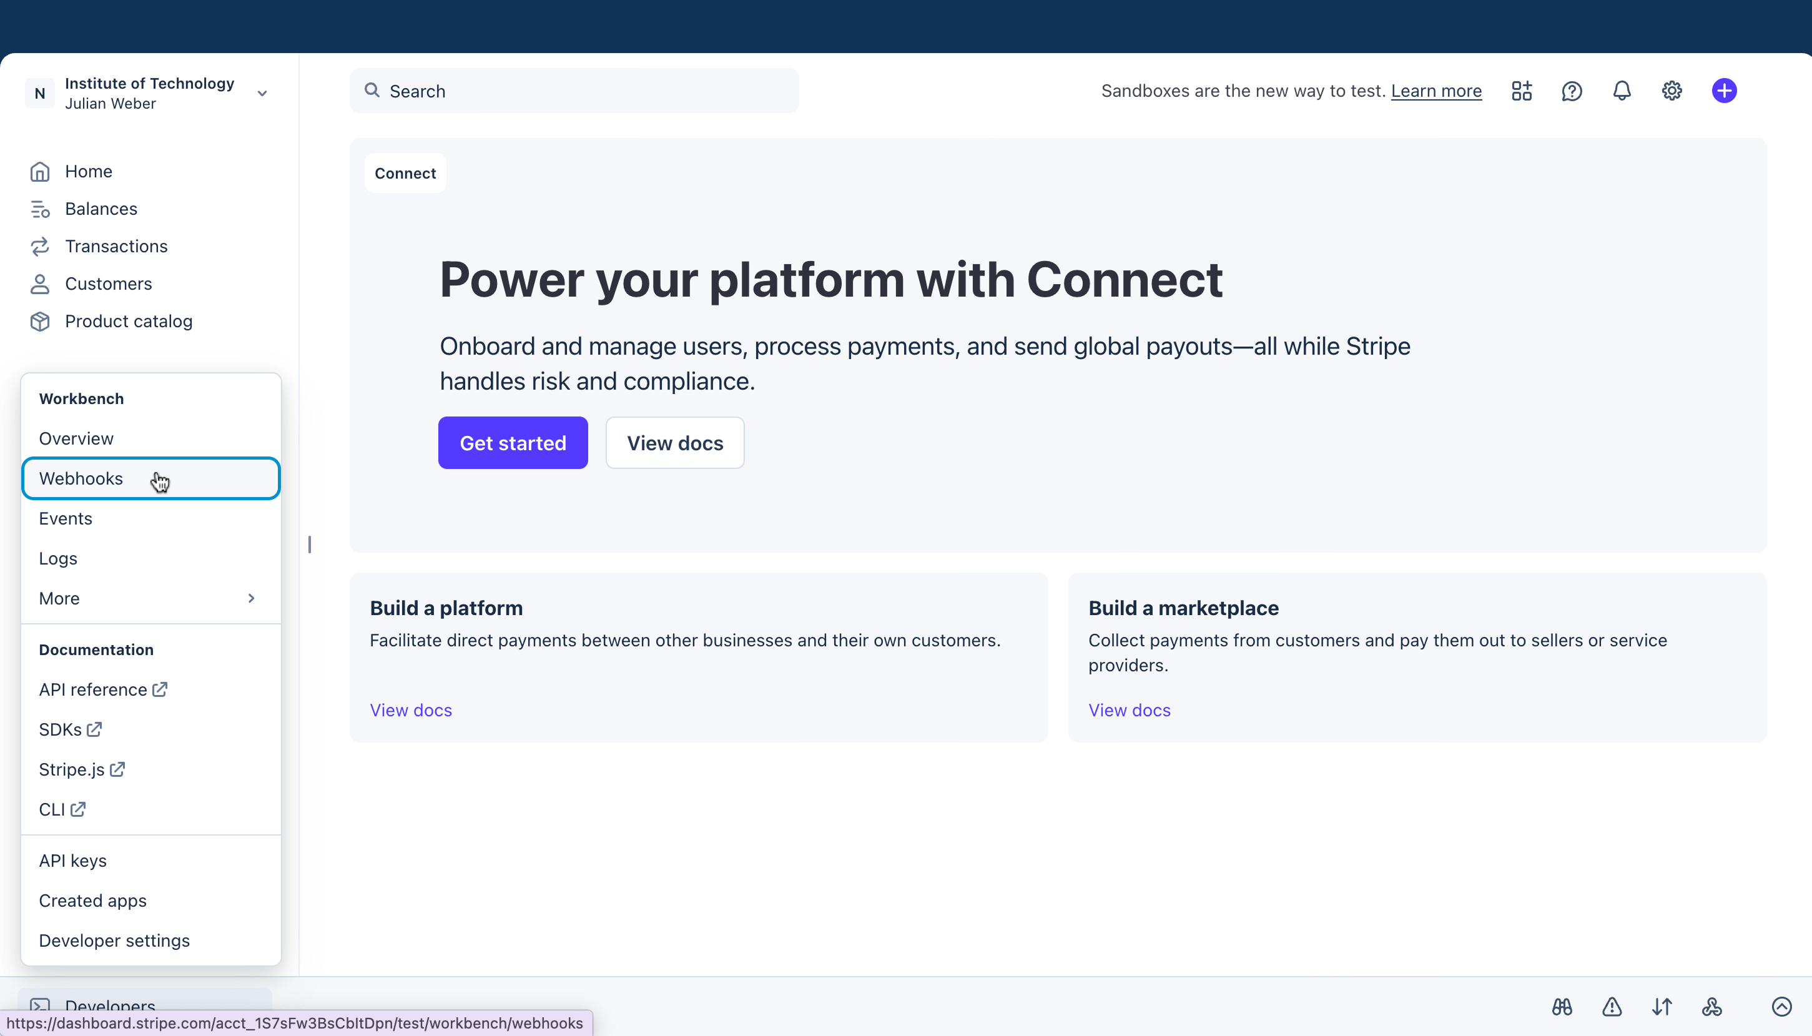
Task: Click the Institute of Technology account name
Action: pos(149,83)
